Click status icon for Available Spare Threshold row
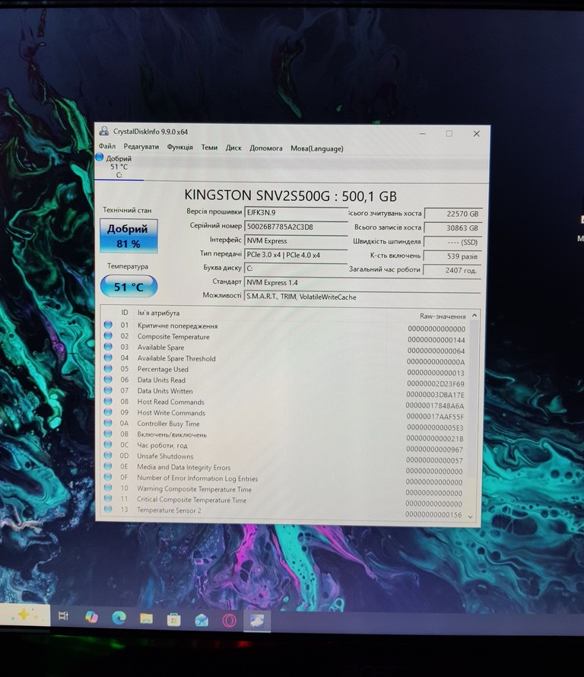The image size is (584, 677). click(x=108, y=357)
